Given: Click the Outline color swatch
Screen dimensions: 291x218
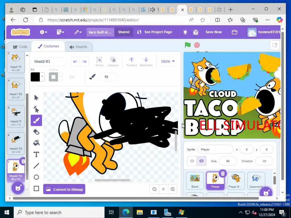Looking at the screenshot, I should (53, 77).
